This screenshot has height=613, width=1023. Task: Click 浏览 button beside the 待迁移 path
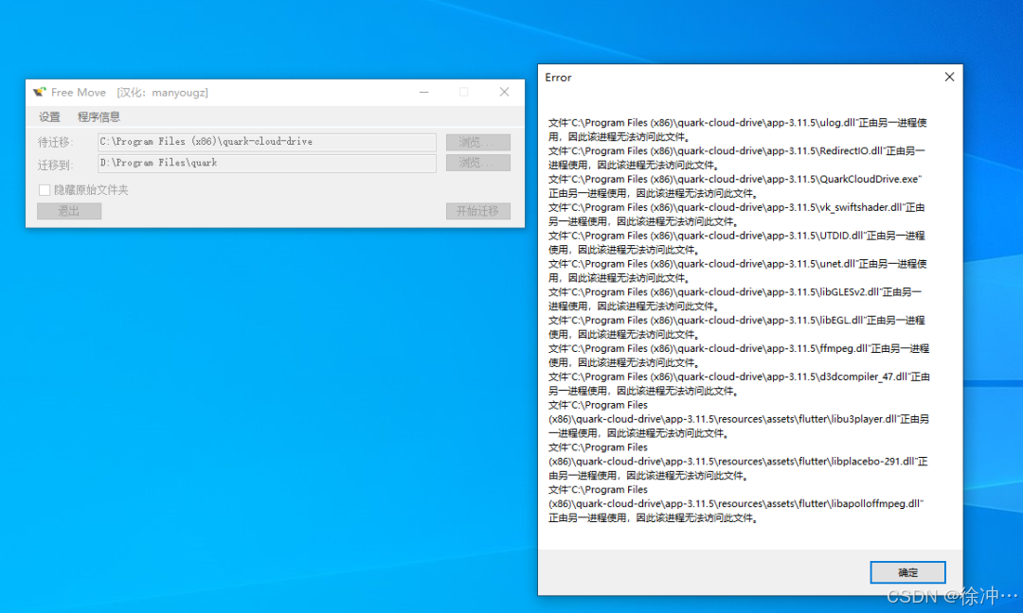click(x=477, y=142)
